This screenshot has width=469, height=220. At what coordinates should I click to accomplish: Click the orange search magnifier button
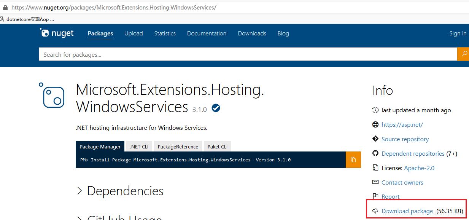[x=463, y=54]
